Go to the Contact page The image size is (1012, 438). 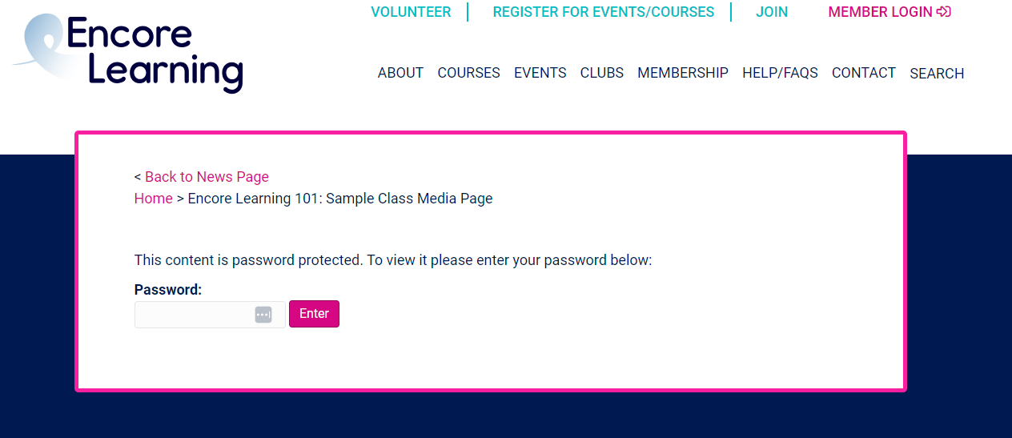click(863, 73)
